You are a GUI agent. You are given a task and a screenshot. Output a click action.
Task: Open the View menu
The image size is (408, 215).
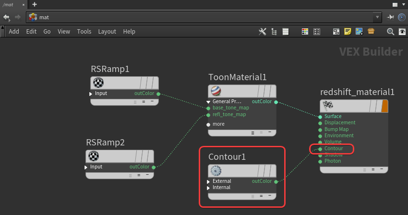pyautogui.click(x=64, y=32)
